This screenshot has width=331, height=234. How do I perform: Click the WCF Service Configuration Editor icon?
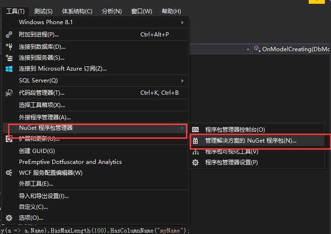[x=9, y=173]
